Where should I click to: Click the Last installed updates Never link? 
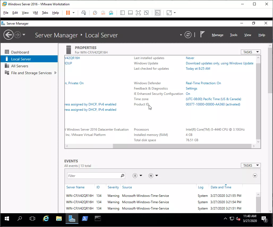pyautogui.click(x=190, y=58)
